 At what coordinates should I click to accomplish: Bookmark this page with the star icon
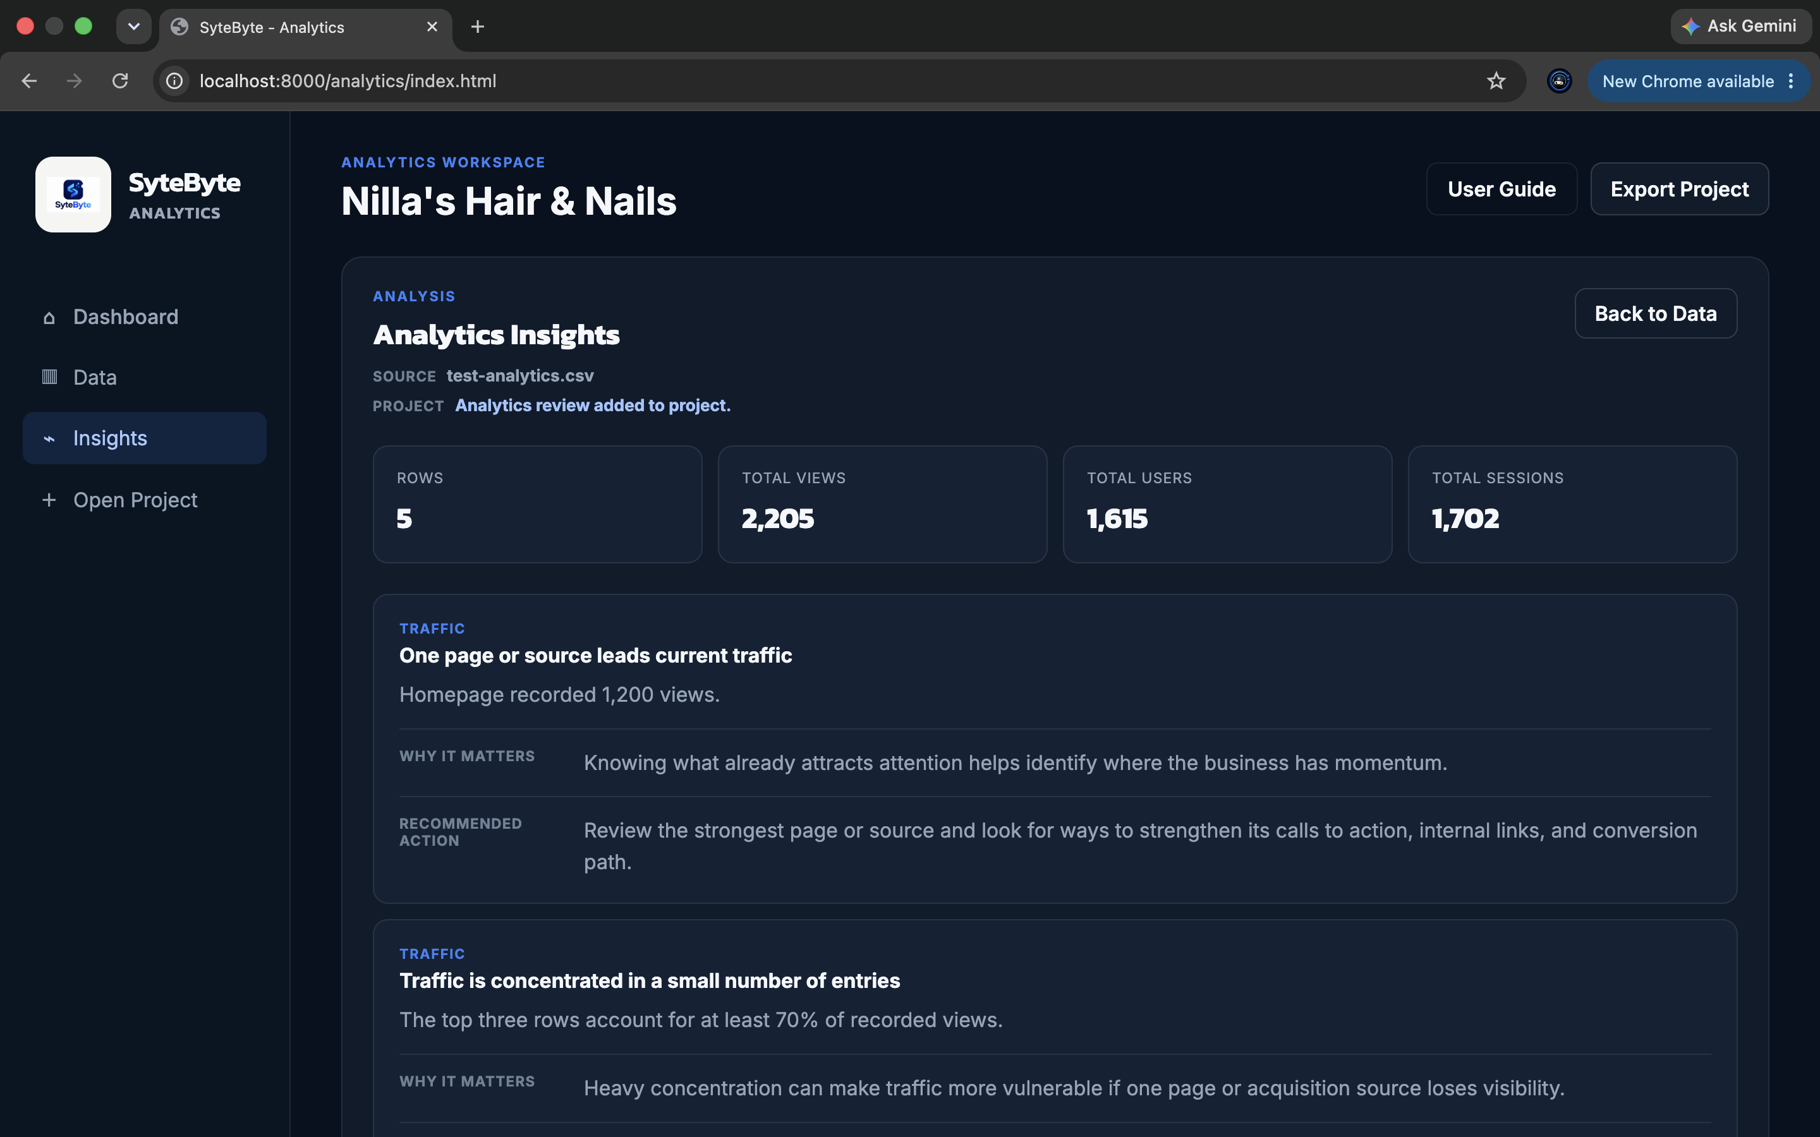coord(1496,80)
